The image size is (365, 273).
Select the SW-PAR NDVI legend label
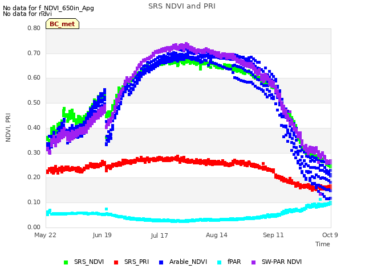tap(282, 262)
